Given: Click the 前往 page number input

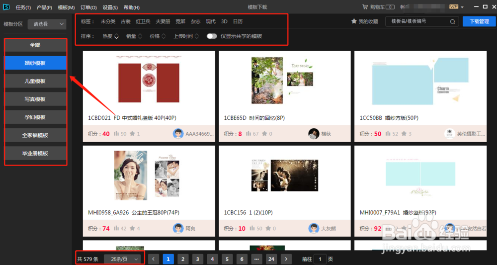Looking at the screenshot, I should 320,259.
